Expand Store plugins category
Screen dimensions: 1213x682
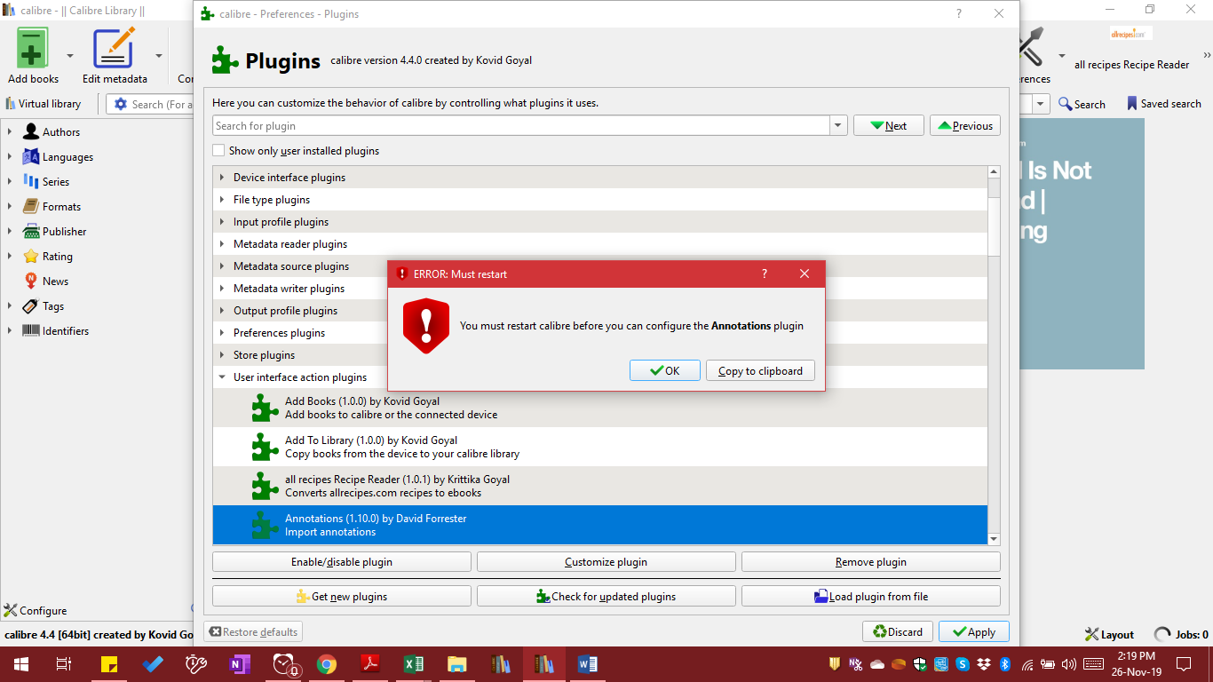(x=222, y=355)
